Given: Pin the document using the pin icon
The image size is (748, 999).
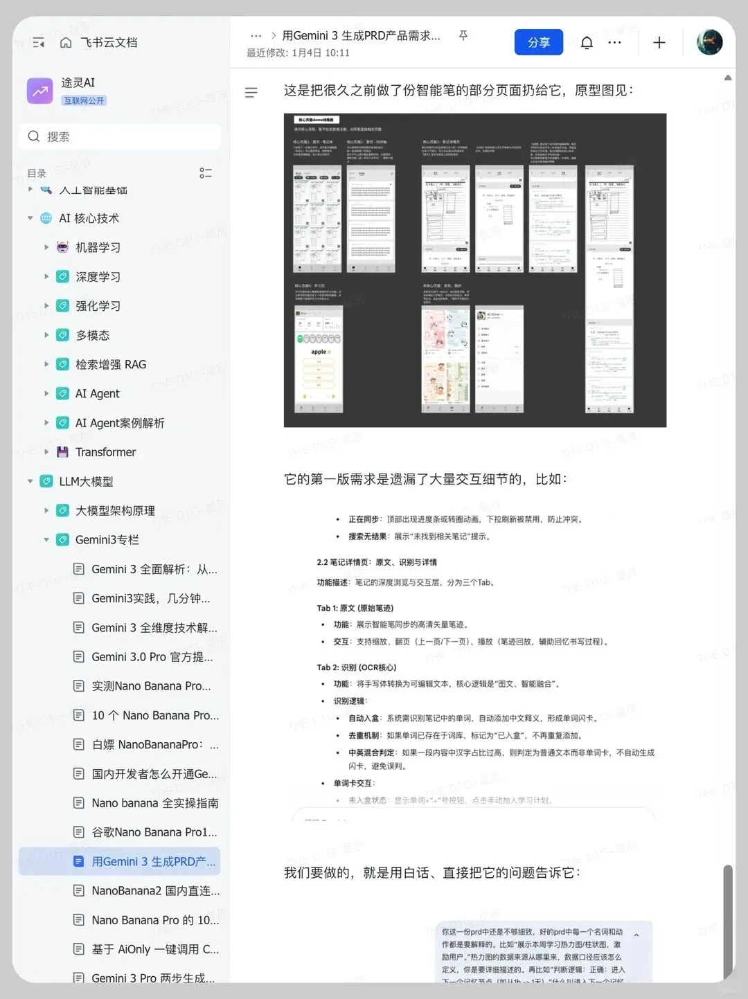Looking at the screenshot, I should [x=463, y=35].
